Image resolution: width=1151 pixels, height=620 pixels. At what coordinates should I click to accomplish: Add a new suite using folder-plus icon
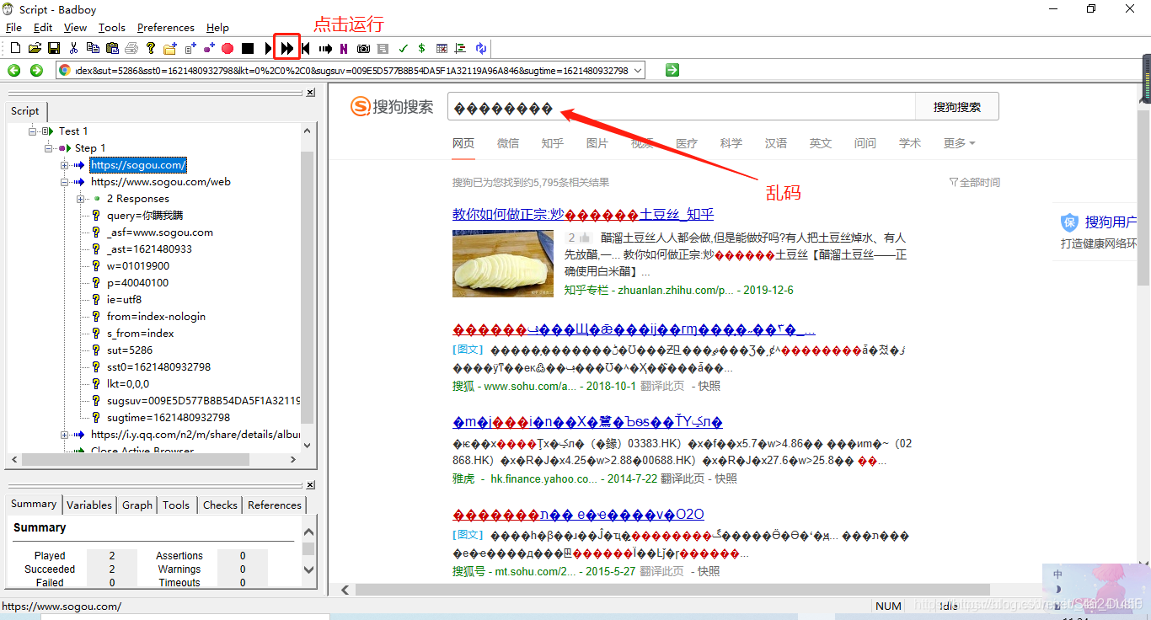pyautogui.click(x=170, y=49)
